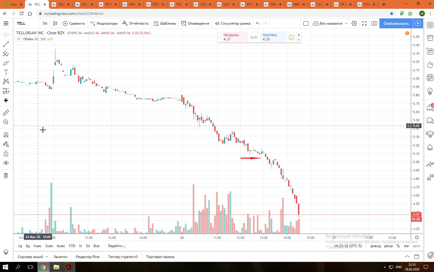The width and height of the screenshot is (434, 272).
Task: Toggle logarithmic scale 'лог'
Action: (406, 246)
